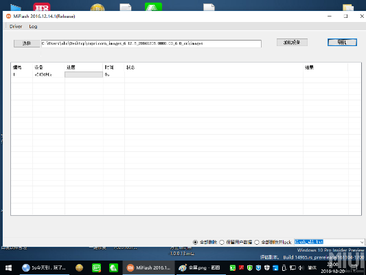This screenshot has height=275, width=366.
Task: Click the 选择 (select folder) button
Action: pos(27,43)
